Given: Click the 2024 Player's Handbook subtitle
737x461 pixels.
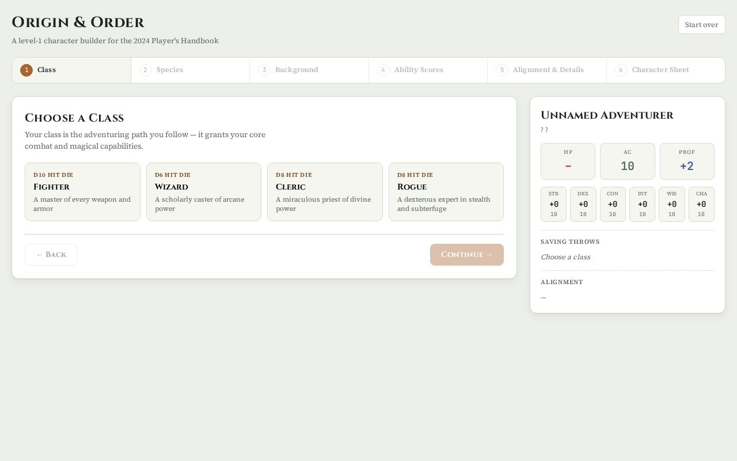Looking at the screenshot, I should point(115,41).
